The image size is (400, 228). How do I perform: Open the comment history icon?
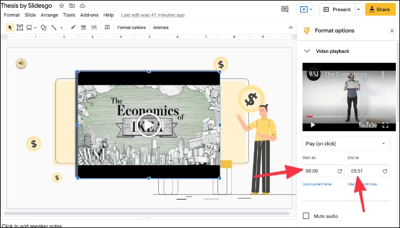pos(284,9)
